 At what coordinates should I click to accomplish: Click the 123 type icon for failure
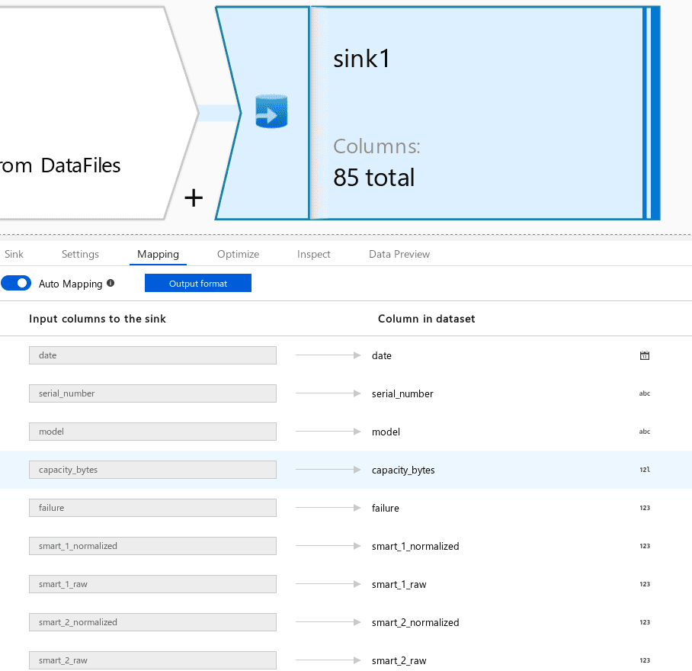point(644,508)
